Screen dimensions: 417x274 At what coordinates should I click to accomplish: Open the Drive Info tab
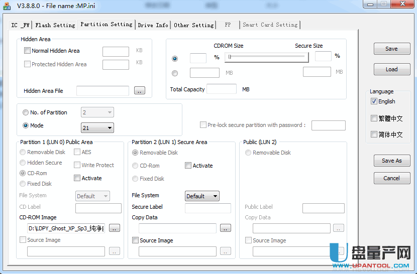pos(153,25)
